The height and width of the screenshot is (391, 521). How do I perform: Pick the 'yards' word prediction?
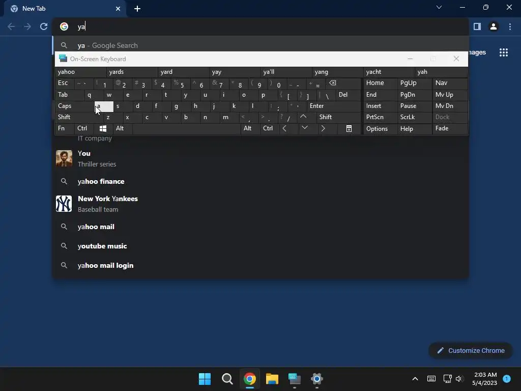click(132, 72)
